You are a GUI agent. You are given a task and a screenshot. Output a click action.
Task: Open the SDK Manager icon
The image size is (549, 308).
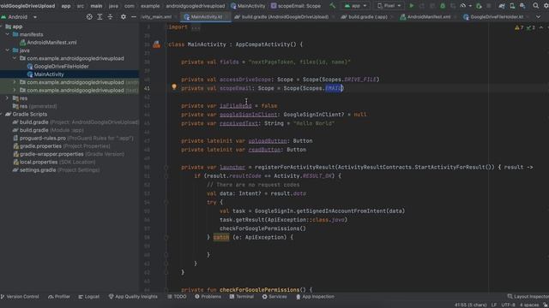coord(522,6)
